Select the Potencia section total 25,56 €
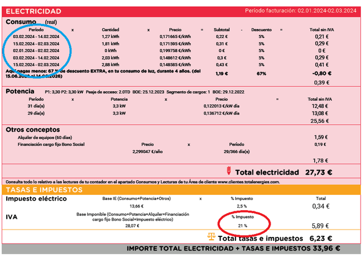The image size is (363, 255). [x=320, y=121]
